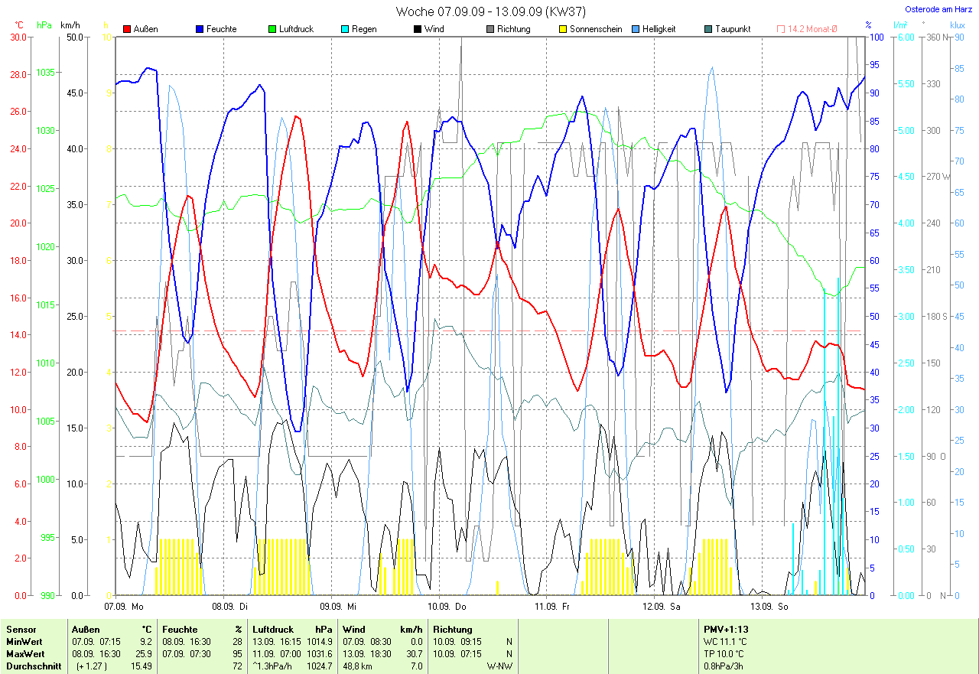
Task: Click the yellow Sonnenschein legend swatch
Action: click(563, 29)
